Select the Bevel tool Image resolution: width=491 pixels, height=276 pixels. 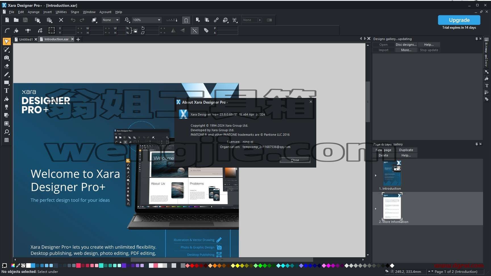click(7, 124)
